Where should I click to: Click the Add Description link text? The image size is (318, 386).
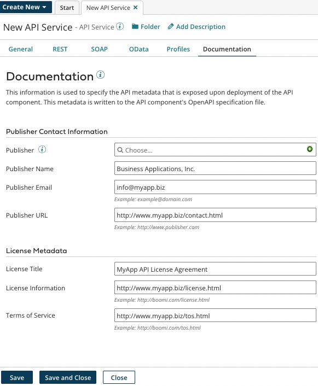[201, 27]
